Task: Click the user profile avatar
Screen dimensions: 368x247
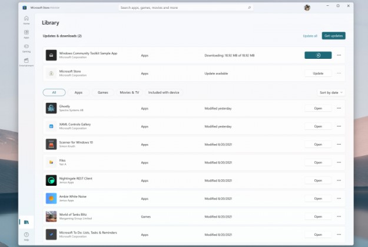Action: pyautogui.click(x=307, y=8)
